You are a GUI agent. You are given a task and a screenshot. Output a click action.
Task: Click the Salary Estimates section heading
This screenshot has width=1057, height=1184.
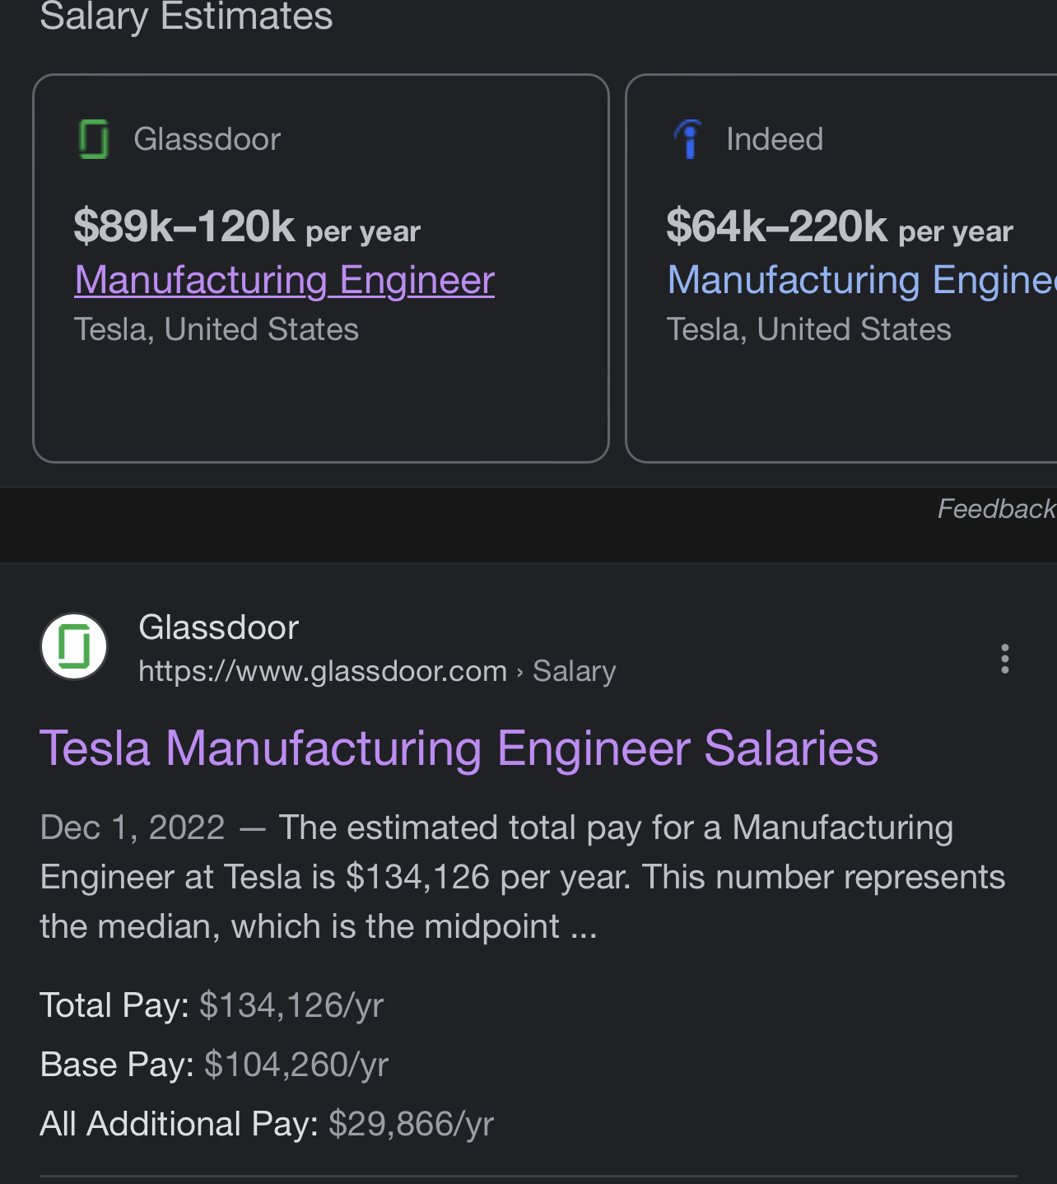coord(186,16)
